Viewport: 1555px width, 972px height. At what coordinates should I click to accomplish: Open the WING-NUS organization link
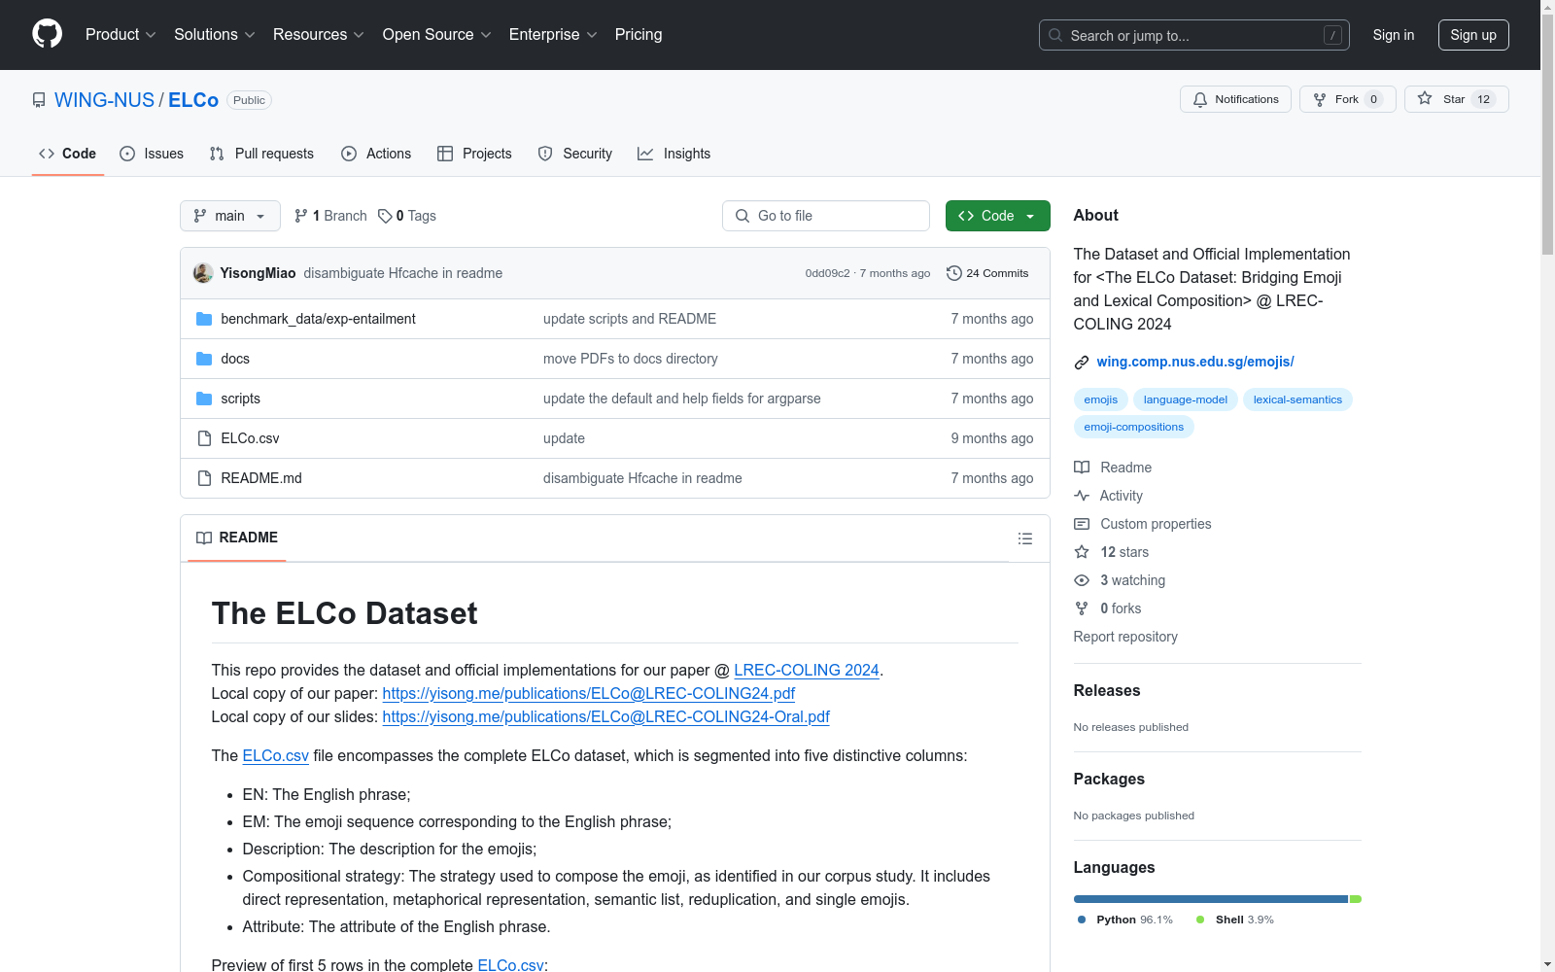(x=104, y=100)
